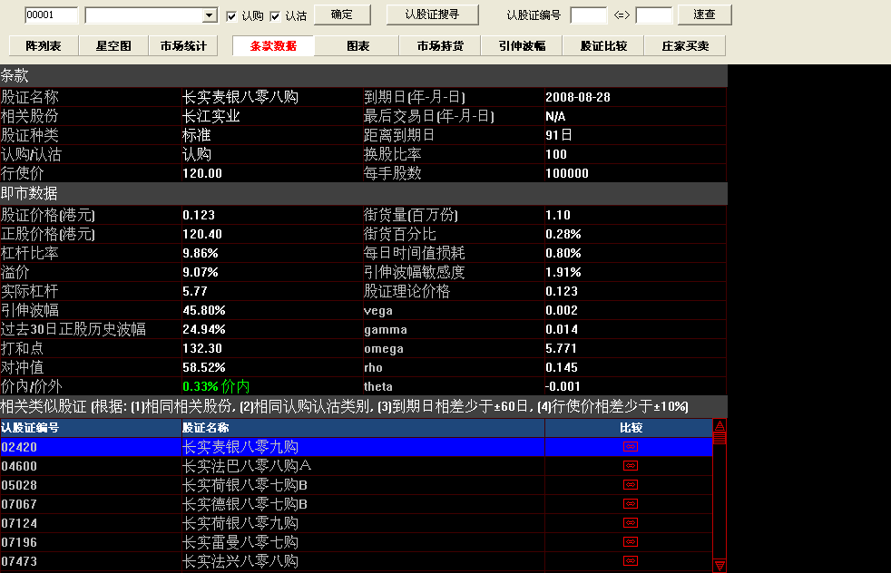This screenshot has height=573, width=891.
Task: Open the 股证比较 tab
Action: [x=603, y=46]
